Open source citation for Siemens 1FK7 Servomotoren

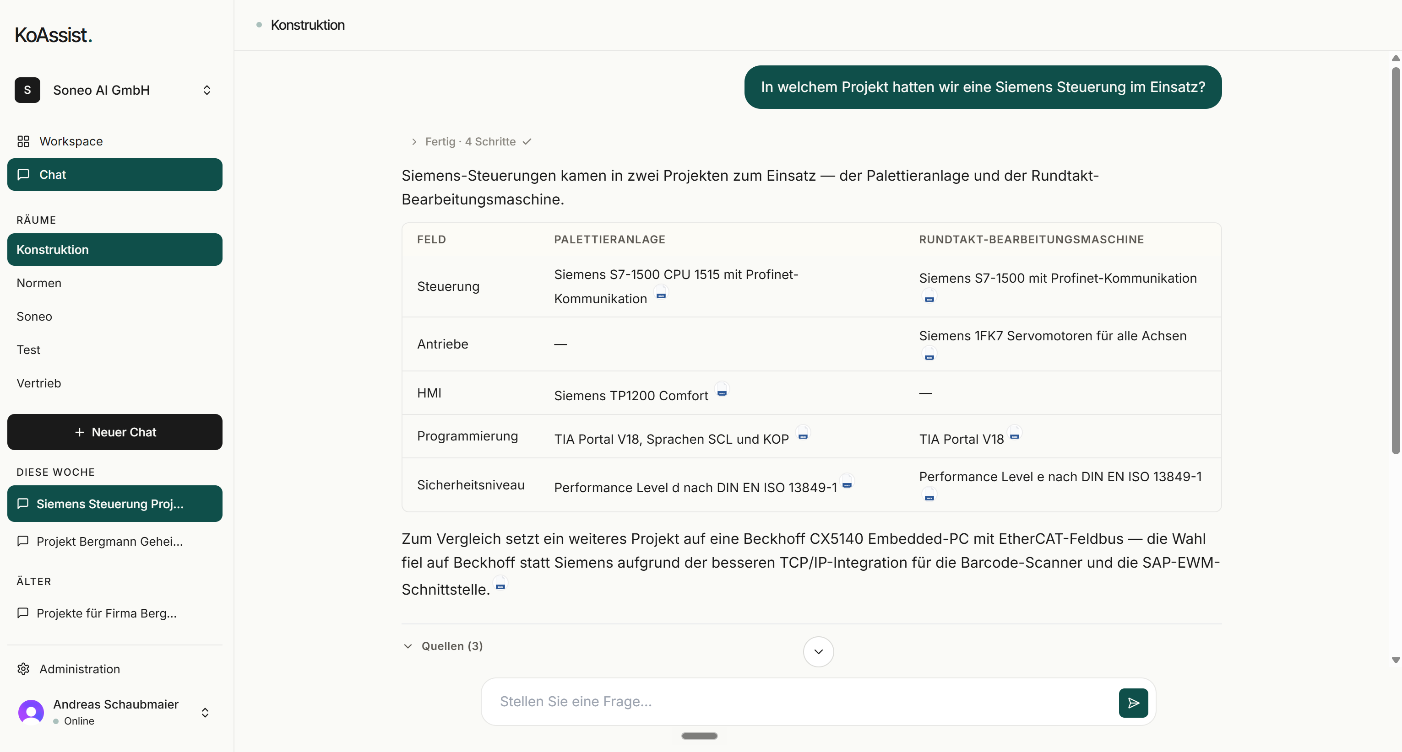point(929,355)
